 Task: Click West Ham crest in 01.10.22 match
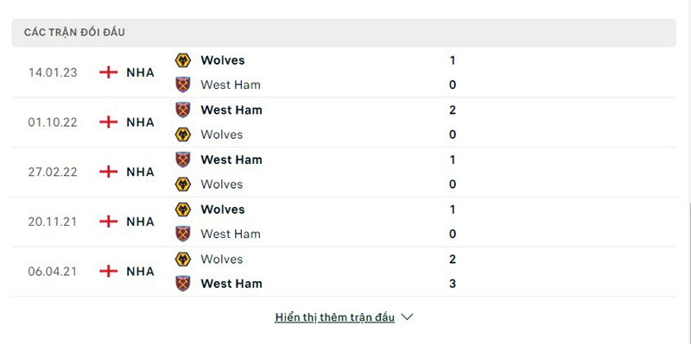click(x=183, y=110)
